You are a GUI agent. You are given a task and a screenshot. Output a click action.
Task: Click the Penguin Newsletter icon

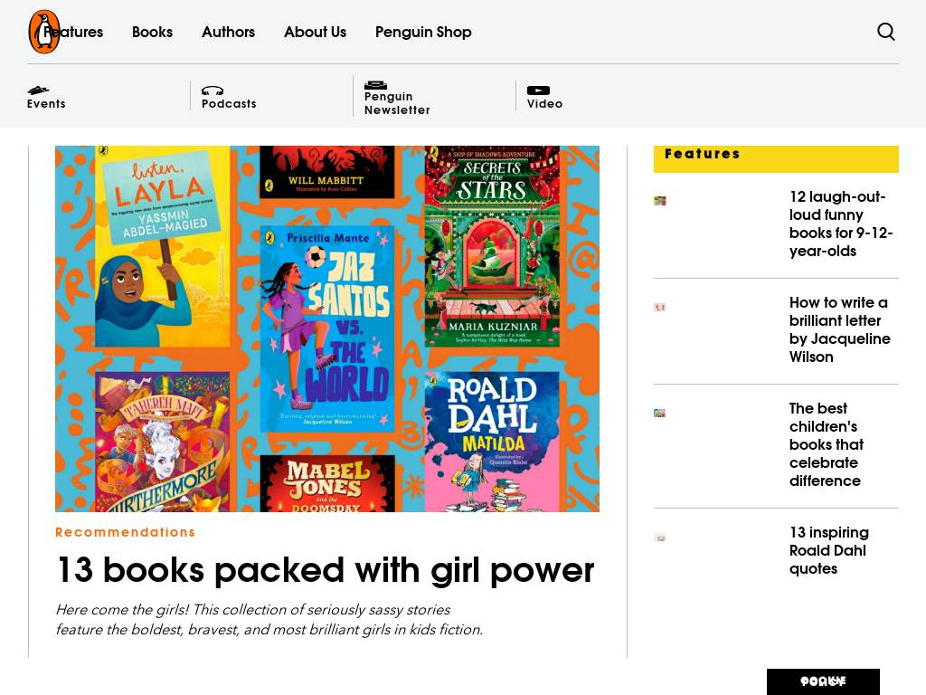(375, 85)
